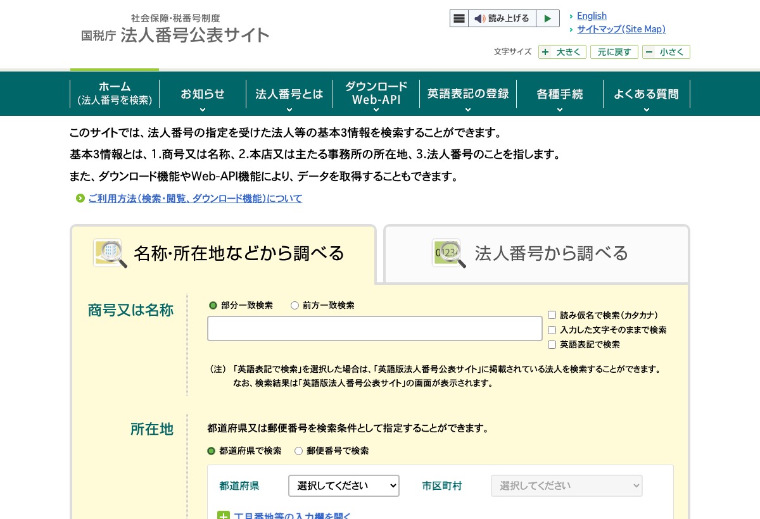This screenshot has height=519, width=760.
Task: Decrease font size with 小さく button
Action: click(666, 52)
